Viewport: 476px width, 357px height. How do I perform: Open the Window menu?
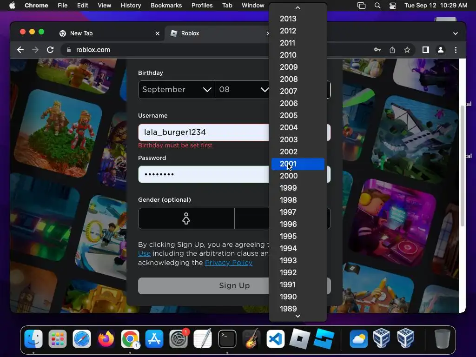coord(253,6)
